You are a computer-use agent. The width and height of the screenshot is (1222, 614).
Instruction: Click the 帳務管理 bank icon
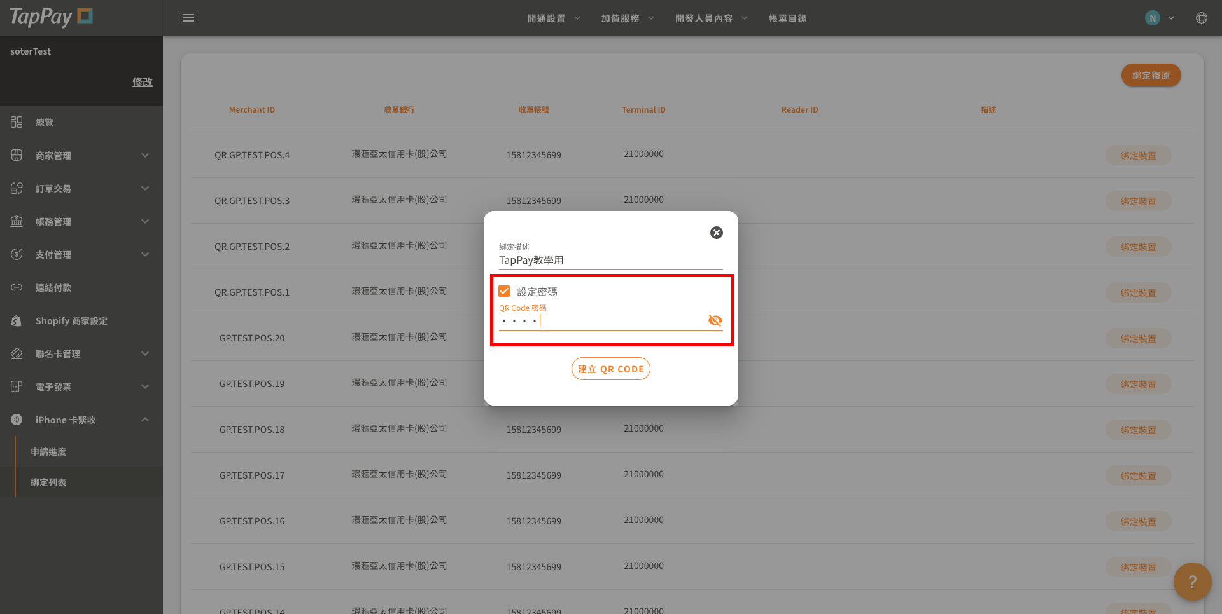17,221
